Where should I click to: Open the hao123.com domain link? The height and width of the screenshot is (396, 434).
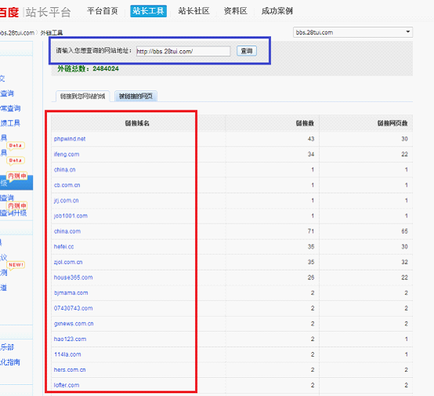70,339
